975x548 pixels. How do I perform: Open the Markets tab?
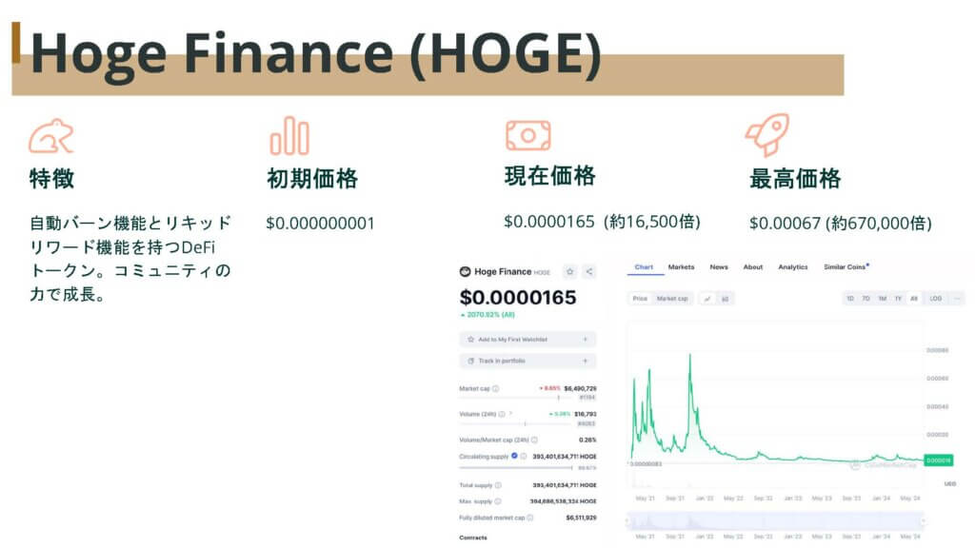point(681,267)
